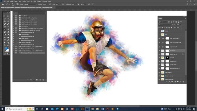Expand Paper Cut Dispersion PS Action set
This screenshot has width=197, height=111.
[x=18, y=20]
